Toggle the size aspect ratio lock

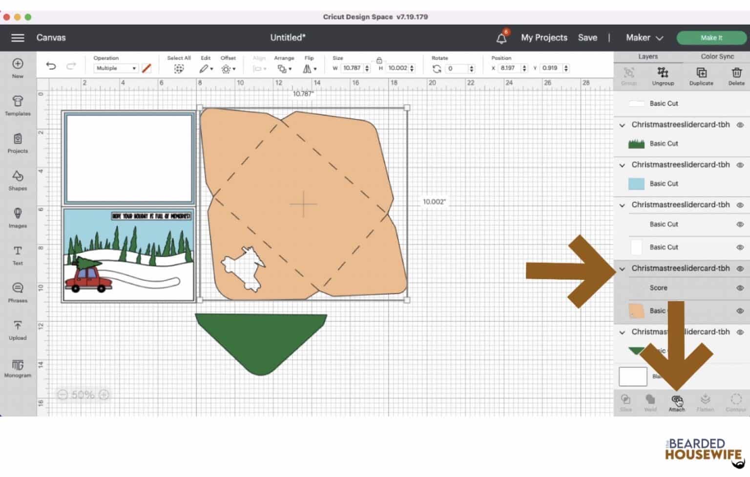(x=379, y=61)
